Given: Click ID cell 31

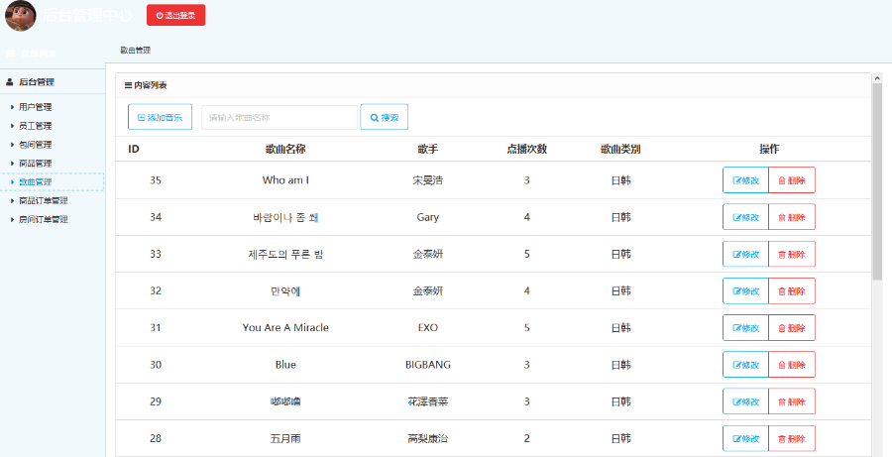Looking at the screenshot, I should tap(156, 328).
